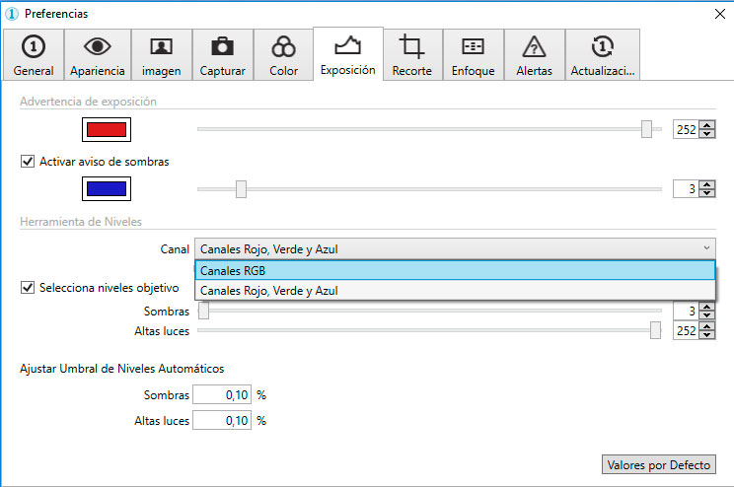Open the General preferences tab
Screen dimensions: 734x487
[x=34, y=56]
